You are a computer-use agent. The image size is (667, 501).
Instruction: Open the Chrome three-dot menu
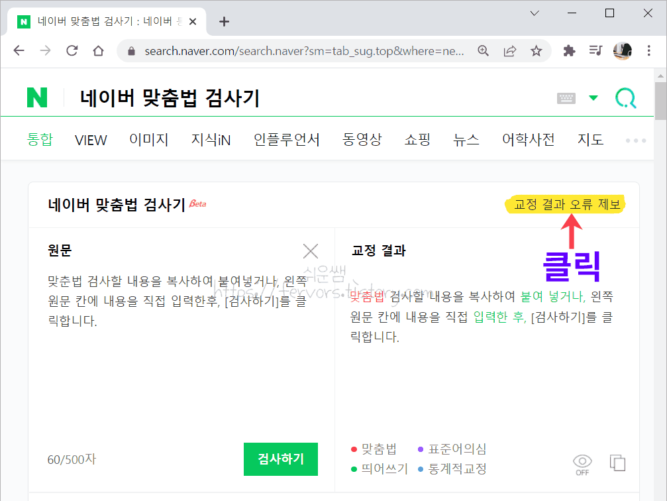(648, 50)
